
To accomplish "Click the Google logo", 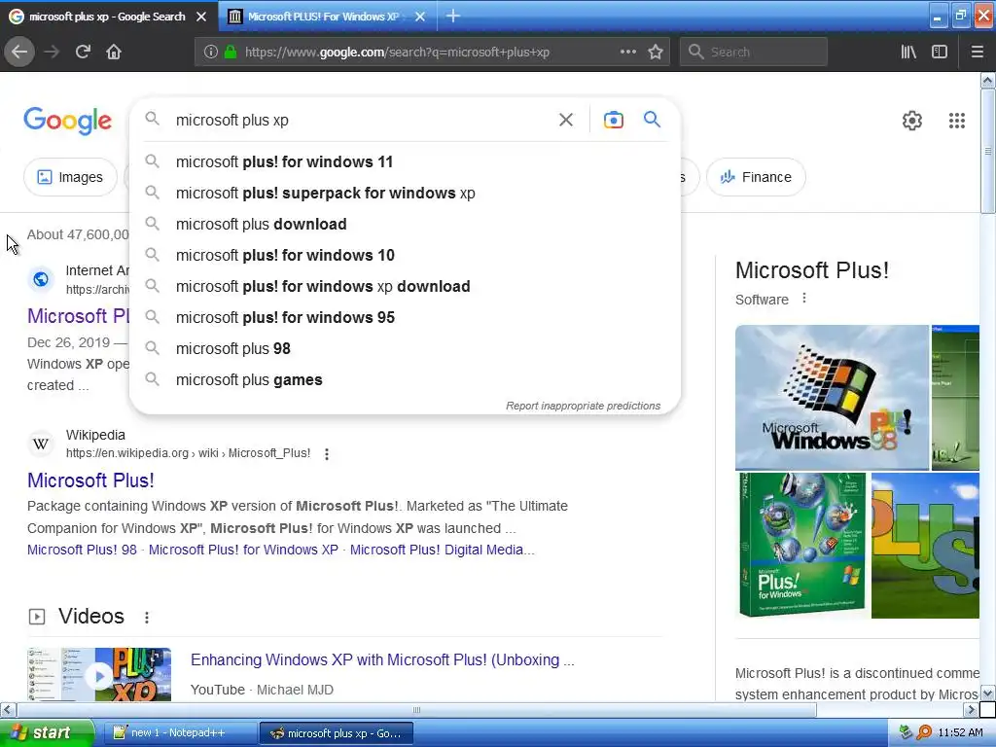I will [67, 120].
